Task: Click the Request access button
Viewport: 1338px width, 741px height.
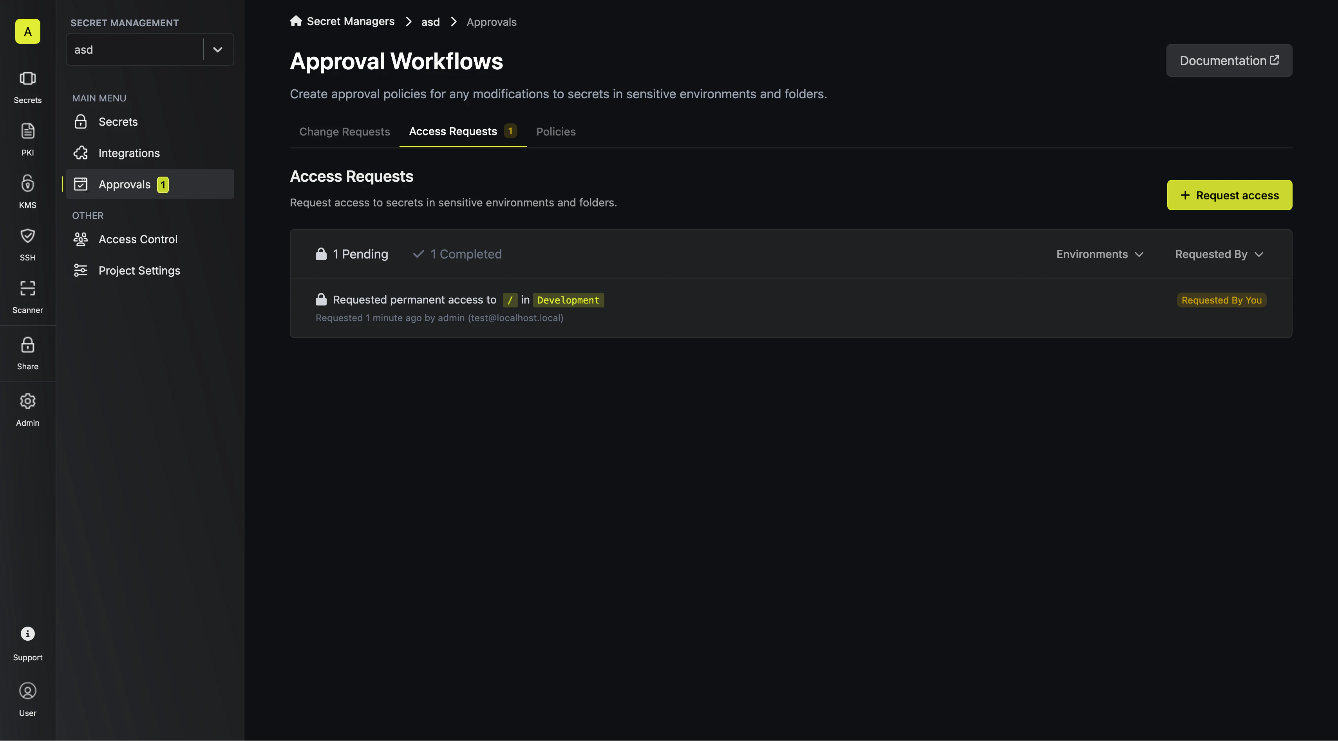Action: point(1230,195)
